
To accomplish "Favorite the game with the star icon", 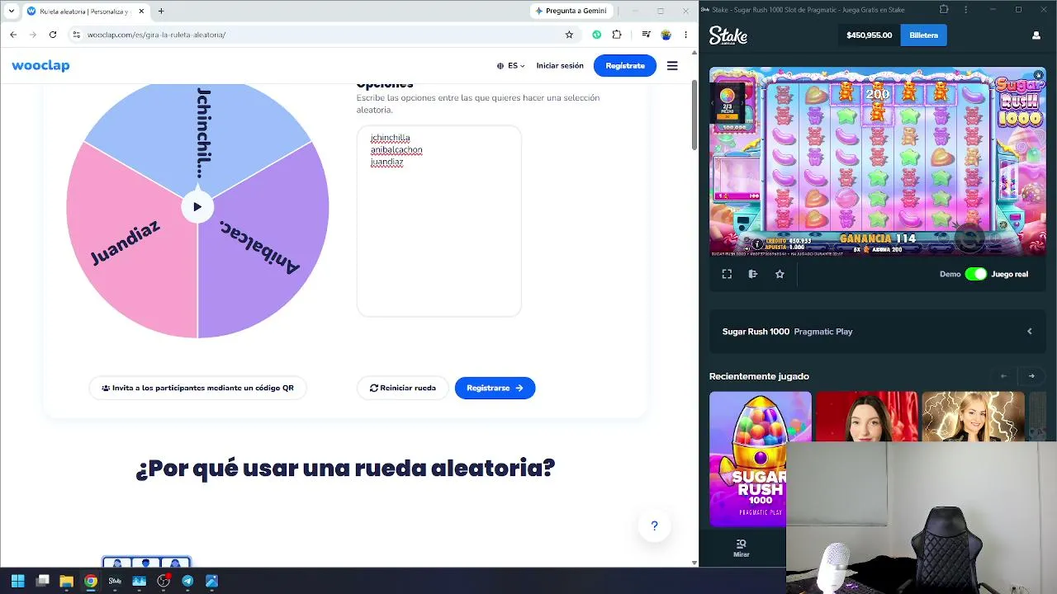I will [x=780, y=274].
